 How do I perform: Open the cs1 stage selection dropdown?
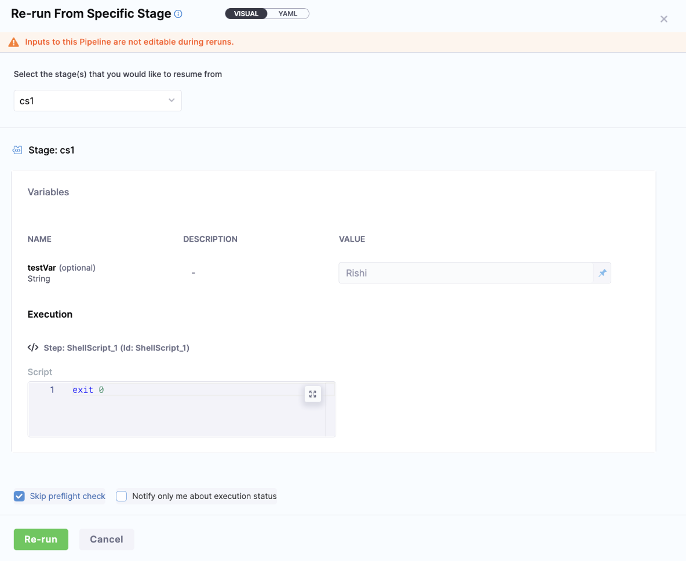click(x=97, y=101)
